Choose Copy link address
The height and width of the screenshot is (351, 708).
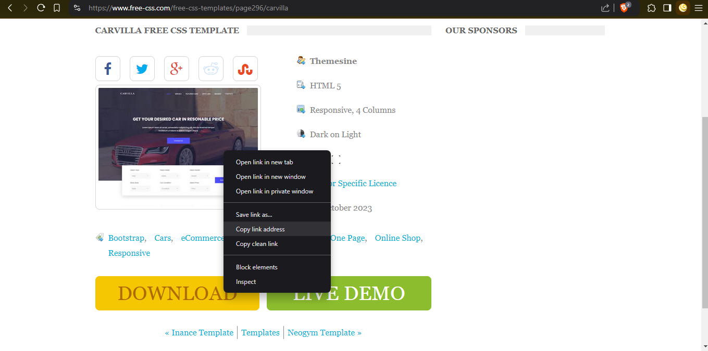(260, 229)
